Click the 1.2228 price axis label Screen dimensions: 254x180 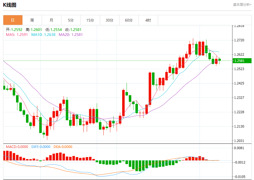point(239,112)
